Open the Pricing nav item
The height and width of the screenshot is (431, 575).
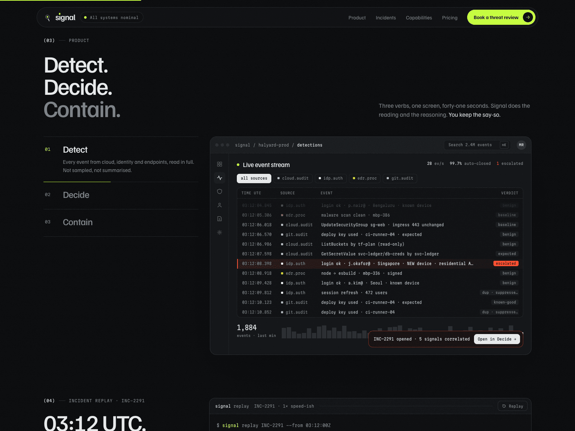(450, 18)
